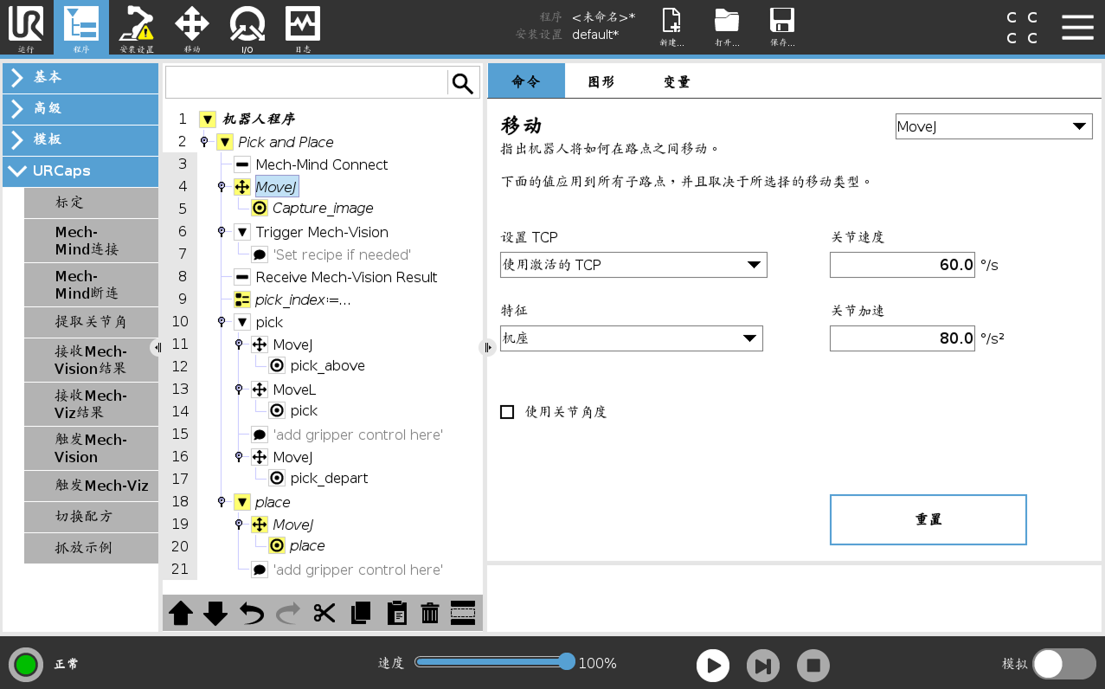Screen dimensions: 1105x689
Task: Delete node using trash icon
Action: pos(430,613)
